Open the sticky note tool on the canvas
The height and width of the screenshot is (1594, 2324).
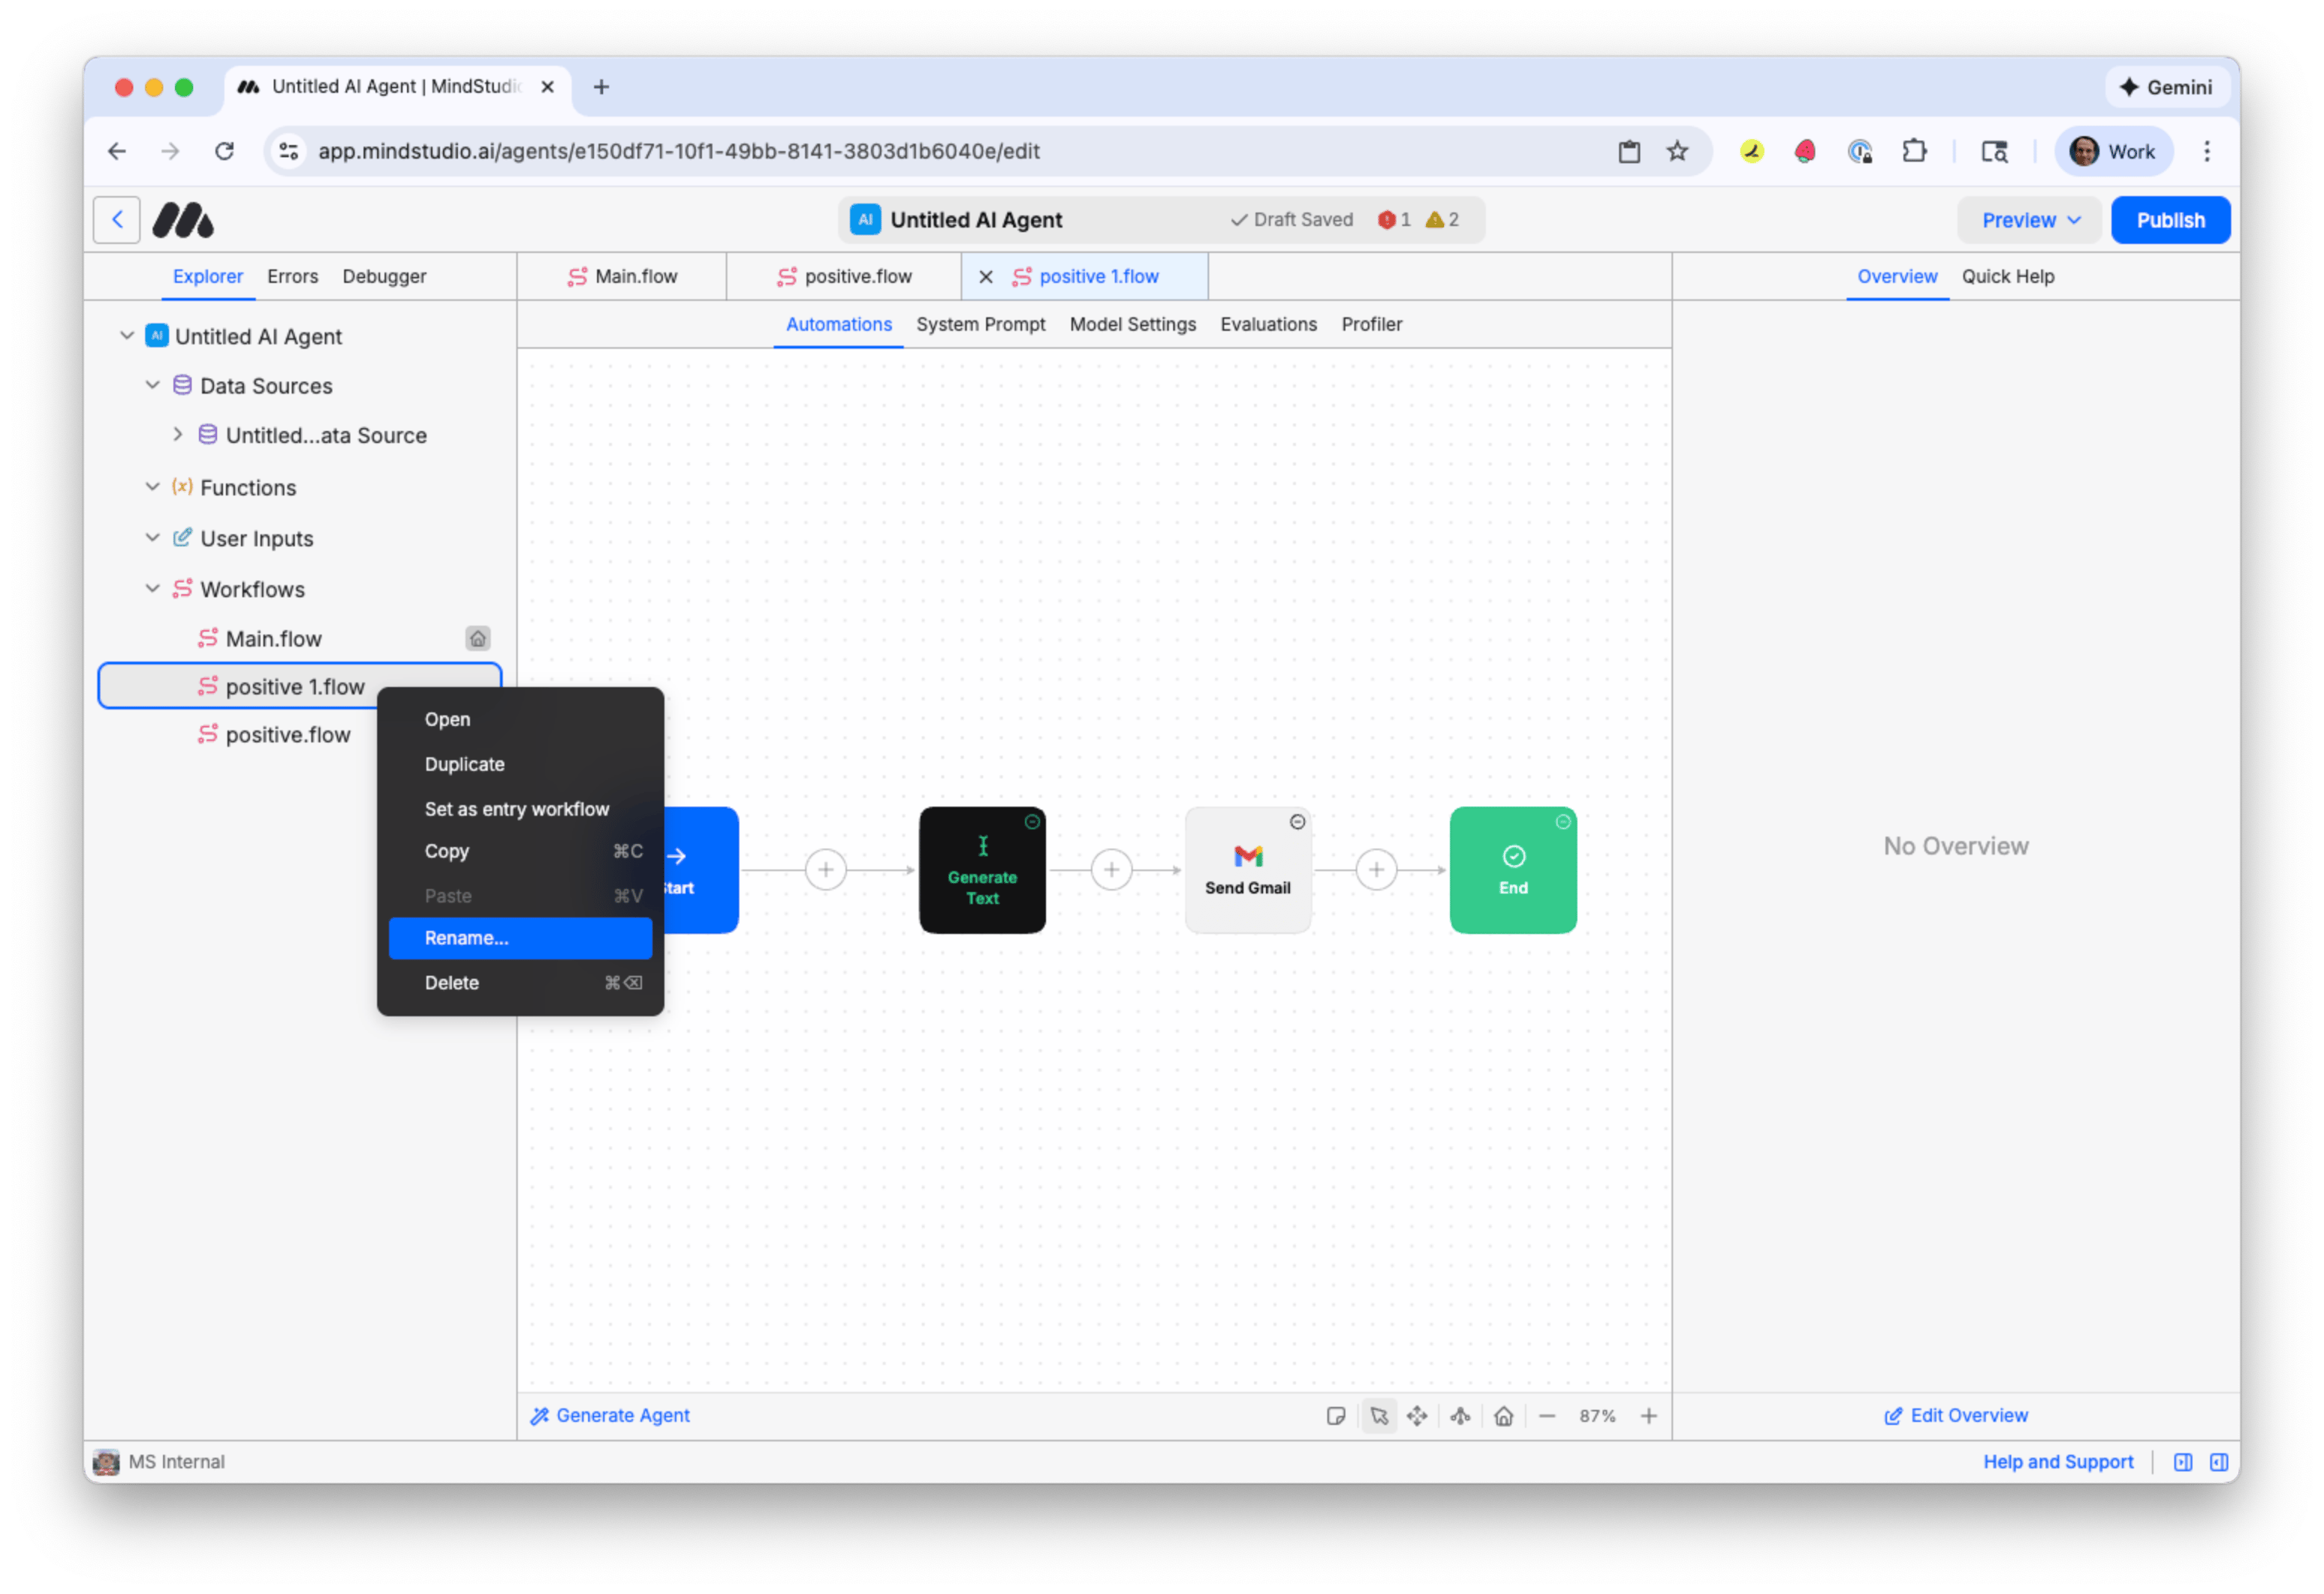tap(1336, 1416)
